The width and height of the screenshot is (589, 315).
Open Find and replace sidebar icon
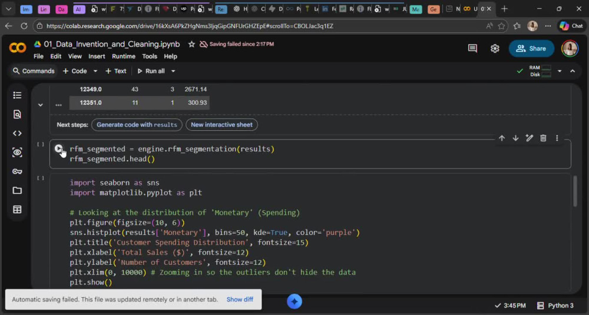pyautogui.click(x=17, y=114)
